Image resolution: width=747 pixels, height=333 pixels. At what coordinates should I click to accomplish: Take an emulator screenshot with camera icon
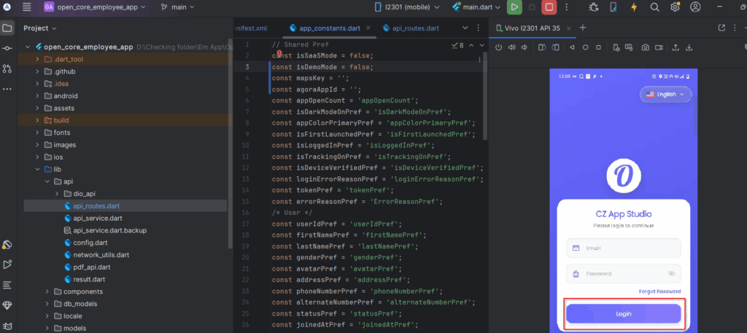(x=646, y=48)
